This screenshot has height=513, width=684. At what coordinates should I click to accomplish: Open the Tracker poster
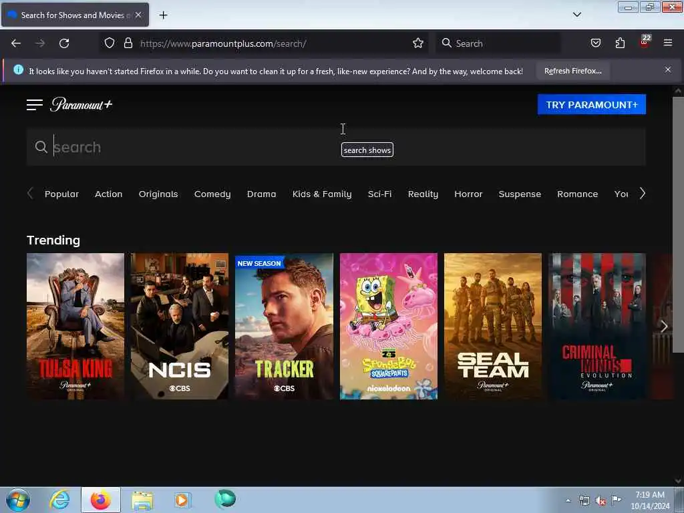(284, 326)
